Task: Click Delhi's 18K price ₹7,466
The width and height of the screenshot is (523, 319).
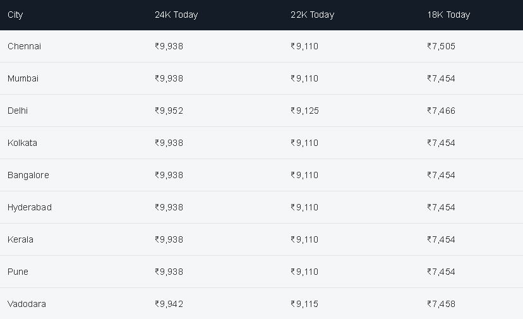Action: 441,111
